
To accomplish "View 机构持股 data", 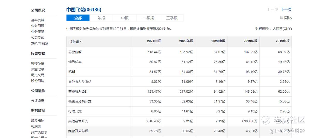I will pyautogui.click(x=38, y=63).
